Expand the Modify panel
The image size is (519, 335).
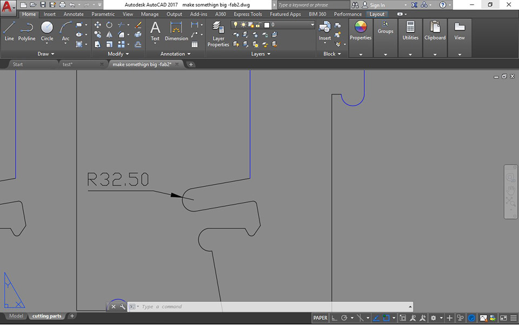[118, 53]
